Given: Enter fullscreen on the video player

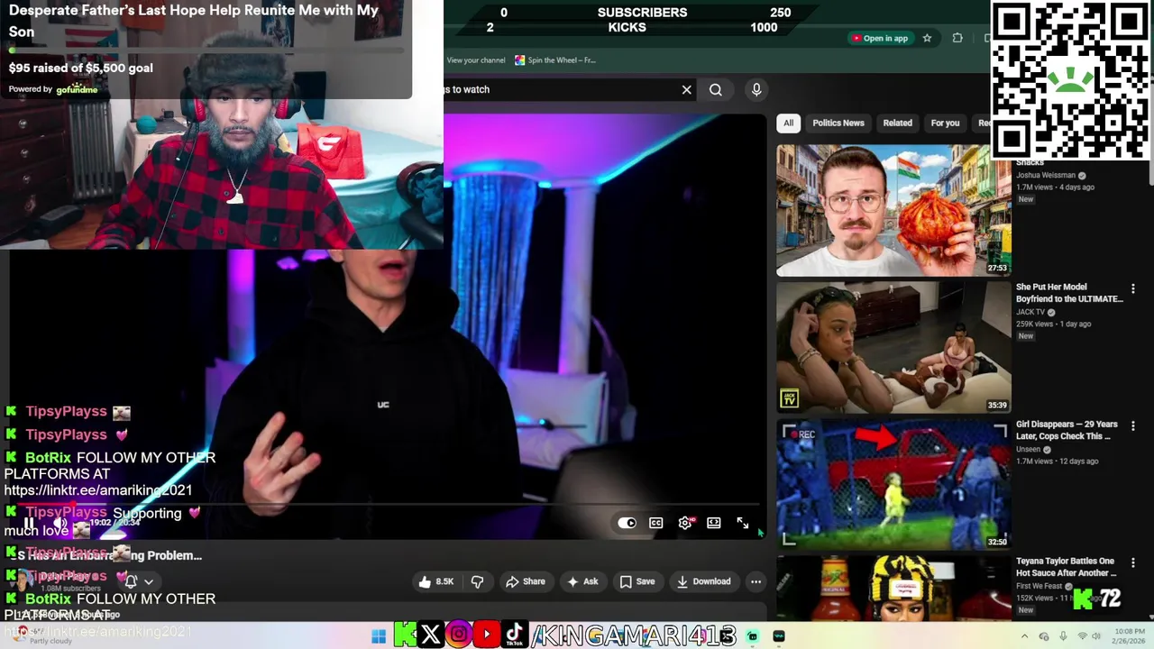Looking at the screenshot, I should pos(743,523).
